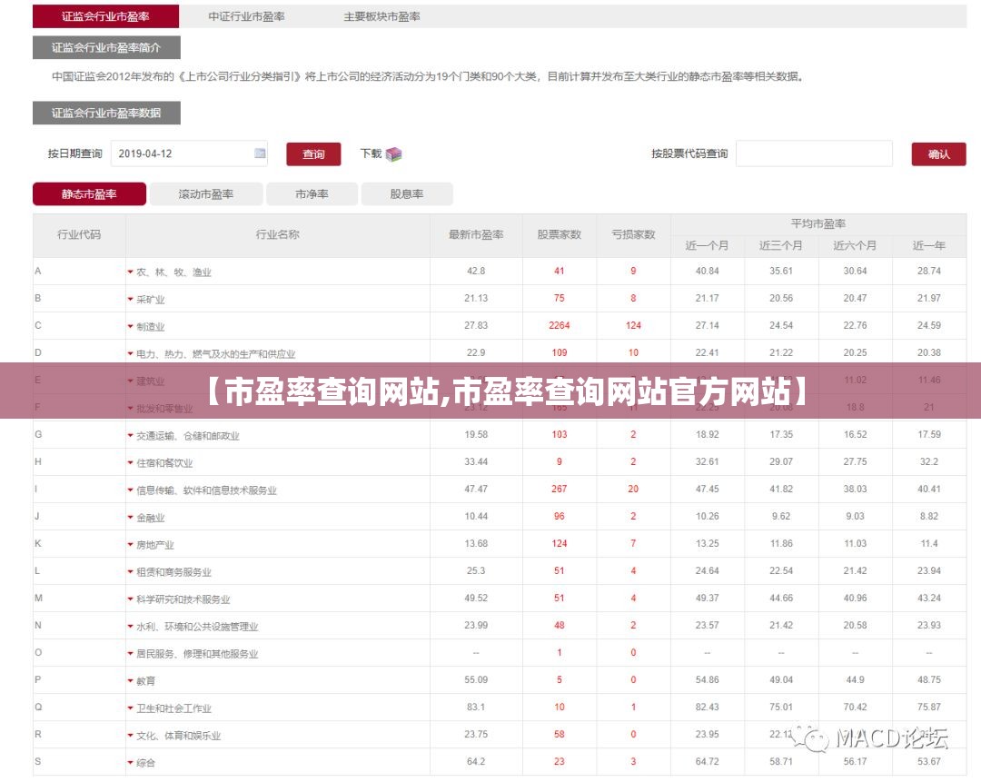Switch to 主要板块市盈率 tab
Screen dimensions: 981x782
381,16
